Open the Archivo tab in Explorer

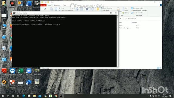tap(43, 5)
